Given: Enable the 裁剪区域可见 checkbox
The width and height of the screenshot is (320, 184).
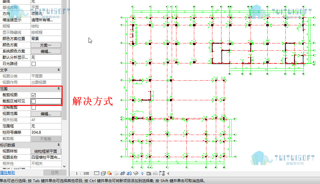Looking at the screenshot, I should coord(34,101).
